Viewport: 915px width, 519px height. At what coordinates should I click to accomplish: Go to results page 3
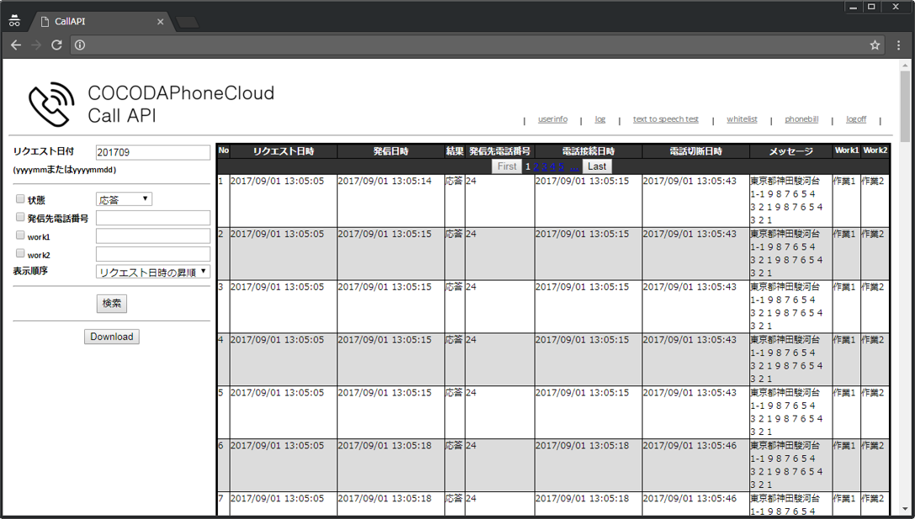[x=545, y=167]
